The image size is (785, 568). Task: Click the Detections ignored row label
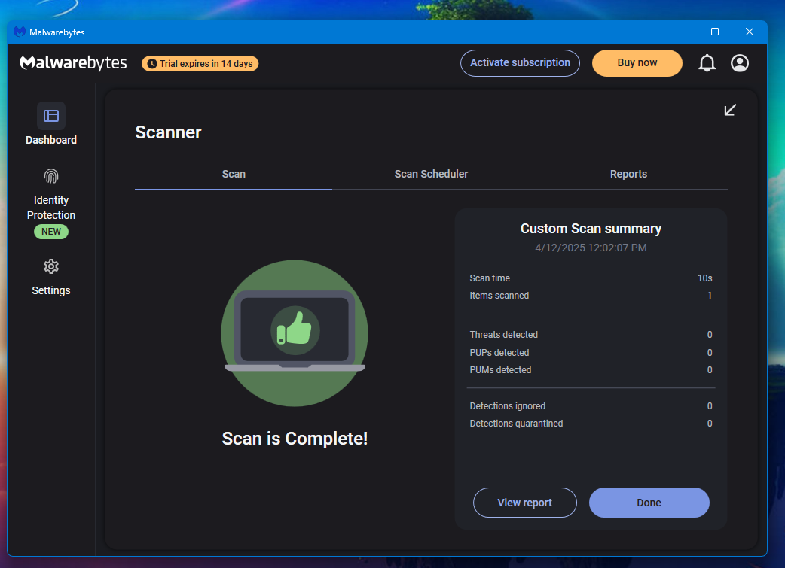point(507,406)
